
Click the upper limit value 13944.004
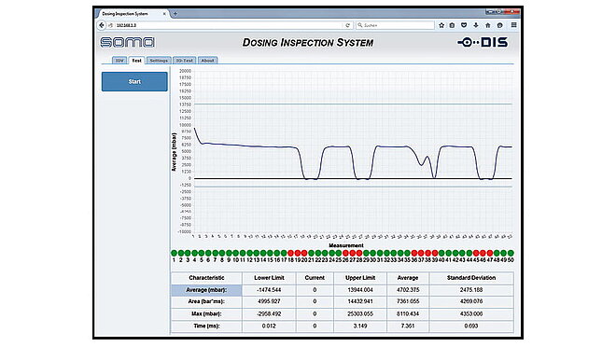360,290
